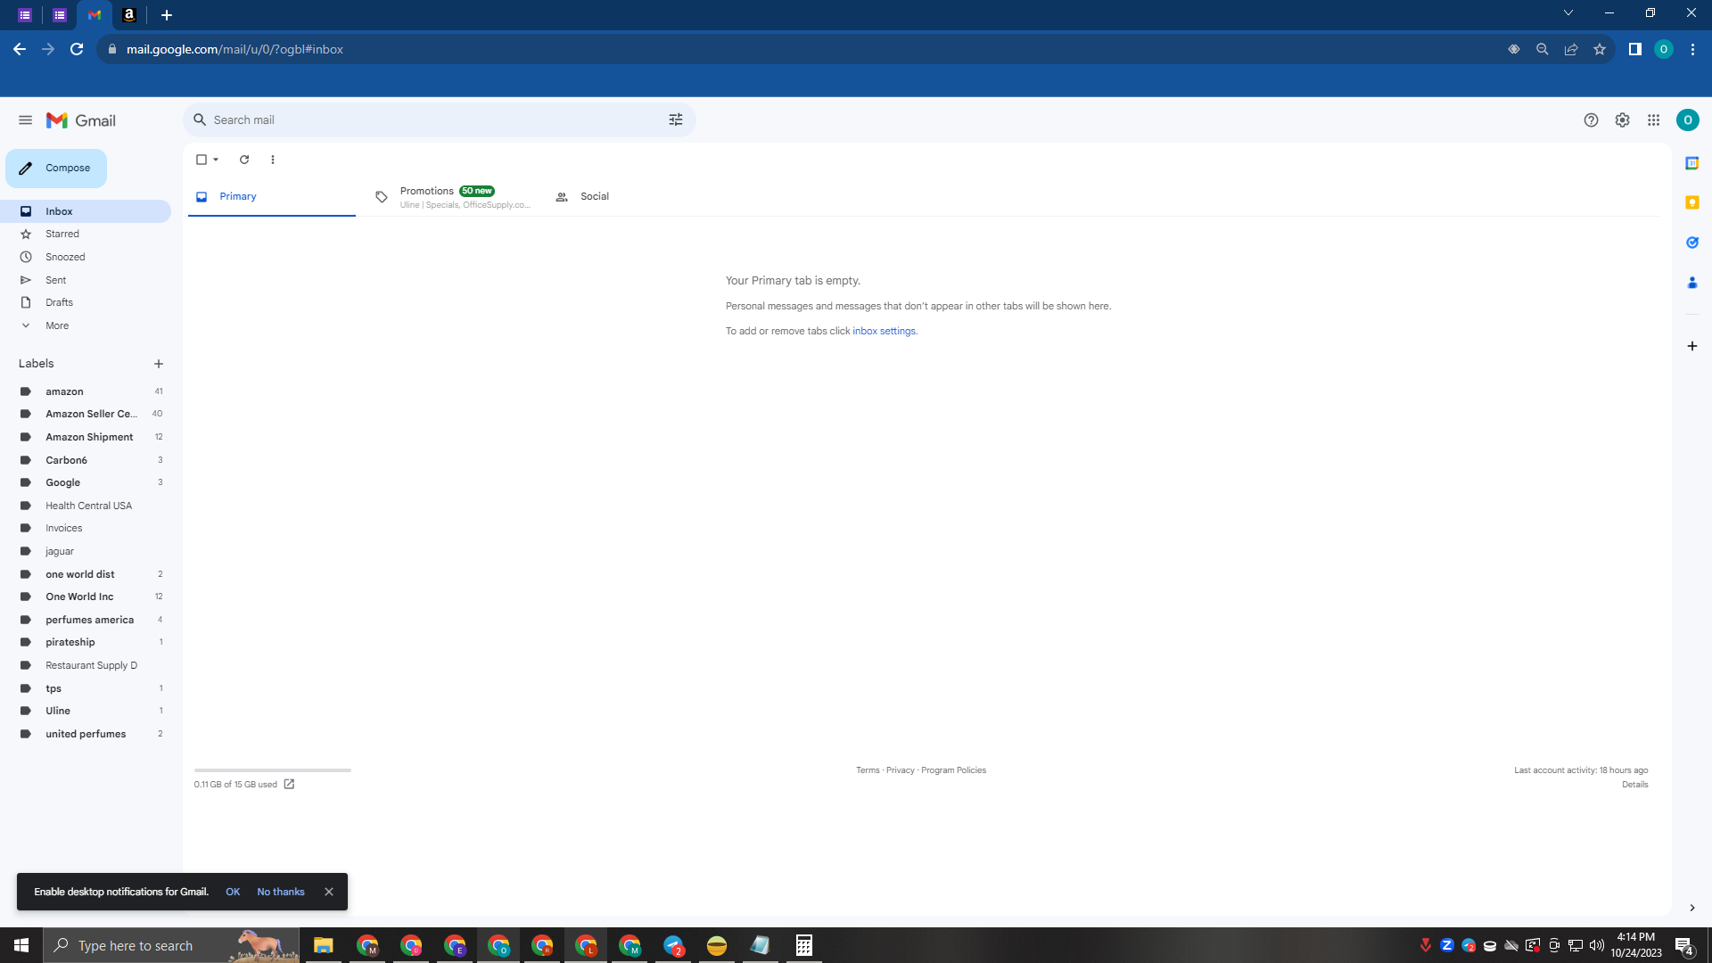Open the Google apps grid
The width and height of the screenshot is (1712, 963).
coord(1653,120)
